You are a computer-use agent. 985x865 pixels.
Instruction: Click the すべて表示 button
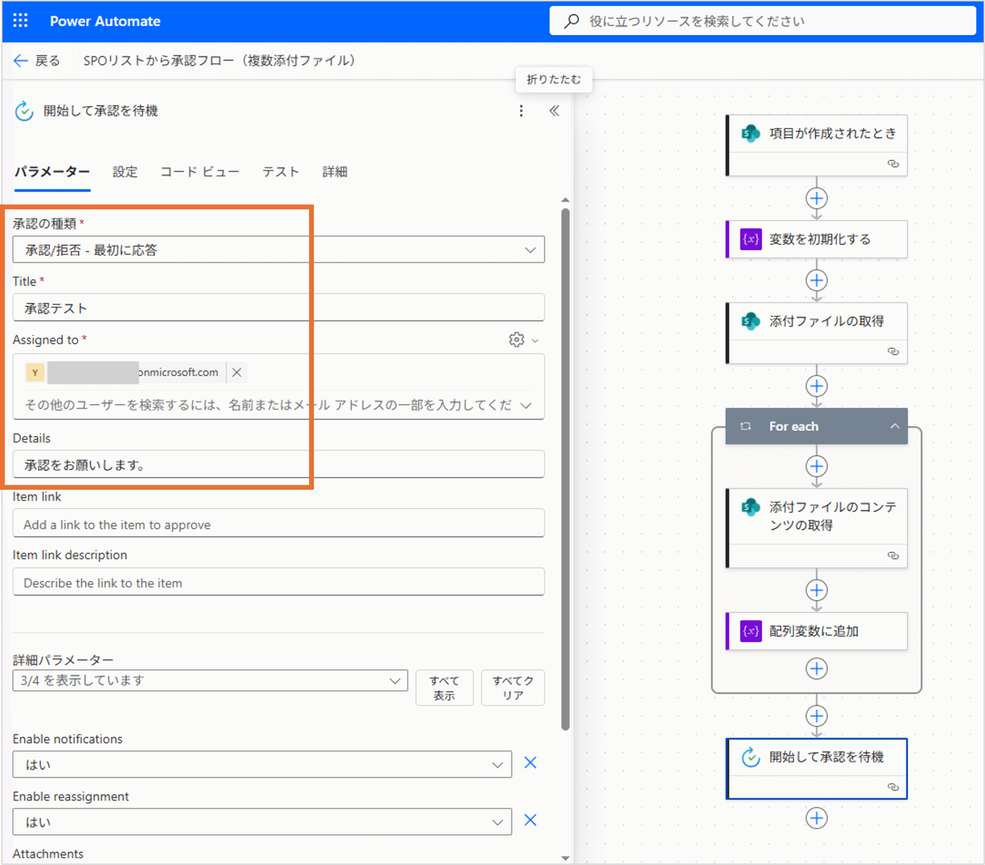pyautogui.click(x=444, y=688)
